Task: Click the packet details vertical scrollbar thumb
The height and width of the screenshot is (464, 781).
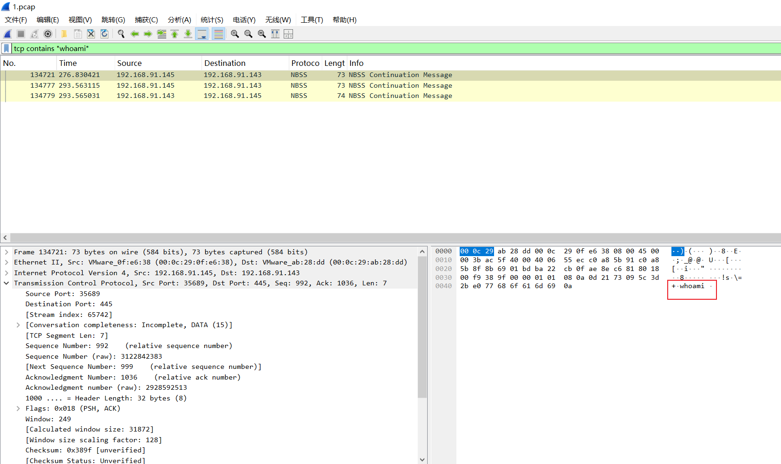Action: (x=422, y=327)
